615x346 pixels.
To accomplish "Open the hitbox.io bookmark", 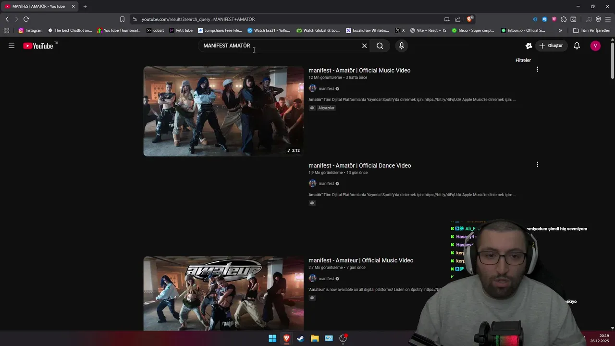I will pos(523,30).
